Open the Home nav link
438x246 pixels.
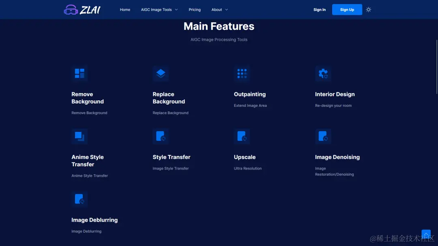click(125, 10)
